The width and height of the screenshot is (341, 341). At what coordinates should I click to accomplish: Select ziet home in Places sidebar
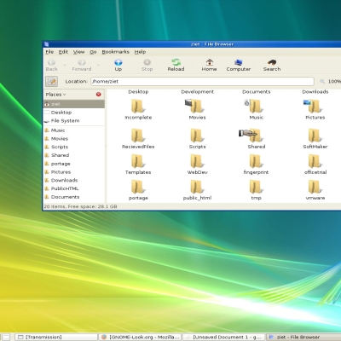74,104
